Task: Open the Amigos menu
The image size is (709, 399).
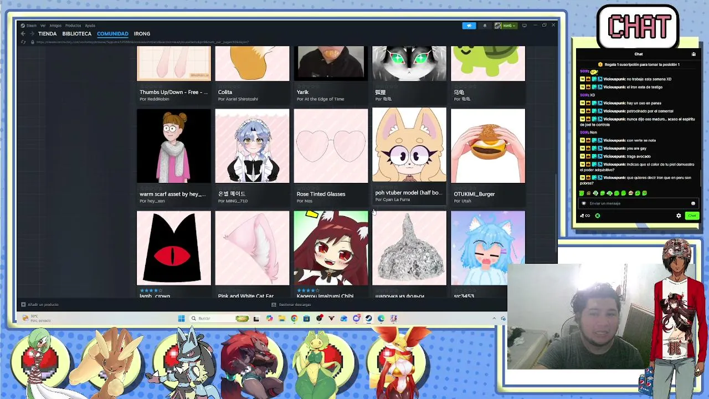Action: [55, 25]
